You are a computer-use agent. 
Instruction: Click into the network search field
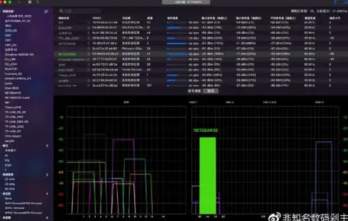(x=80, y=11)
